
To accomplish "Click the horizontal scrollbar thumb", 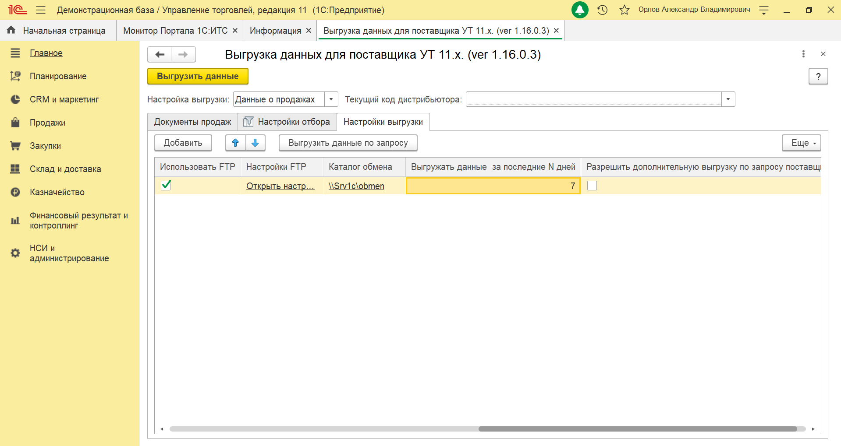I will click(x=638, y=429).
